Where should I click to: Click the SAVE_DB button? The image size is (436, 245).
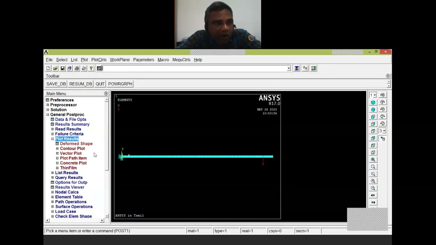coord(56,84)
